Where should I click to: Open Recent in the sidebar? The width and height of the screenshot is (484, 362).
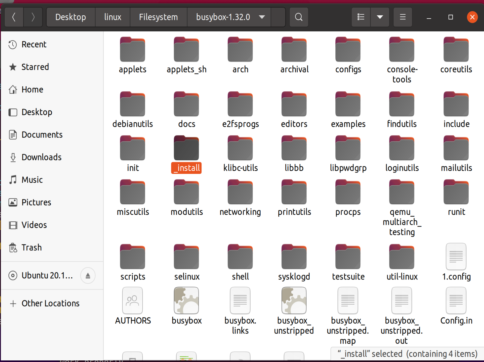point(52,44)
